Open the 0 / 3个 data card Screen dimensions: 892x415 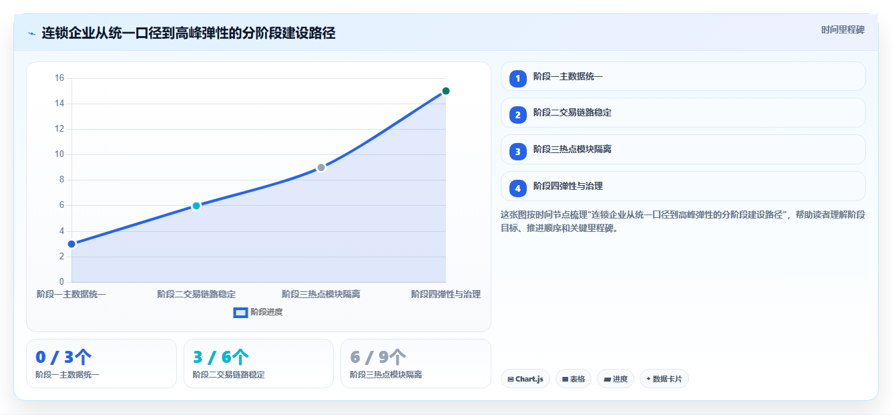click(x=101, y=364)
